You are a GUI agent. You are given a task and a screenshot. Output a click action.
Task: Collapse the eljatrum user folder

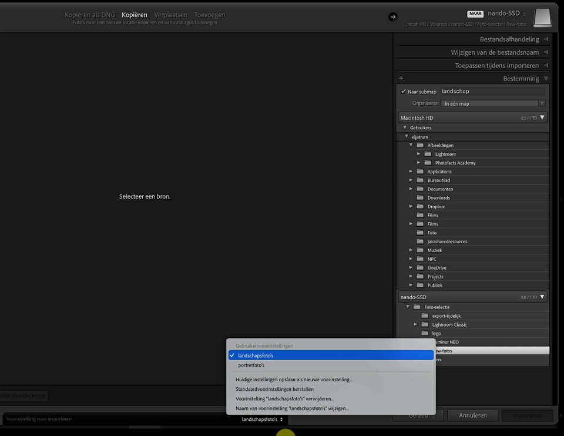(407, 137)
